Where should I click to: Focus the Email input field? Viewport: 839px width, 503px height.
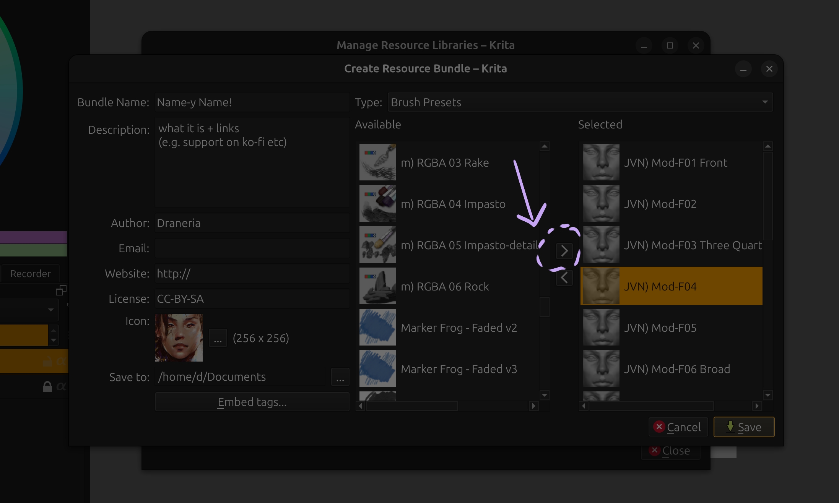252,248
